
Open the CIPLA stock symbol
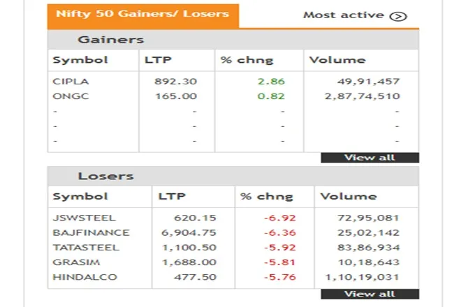71,82
